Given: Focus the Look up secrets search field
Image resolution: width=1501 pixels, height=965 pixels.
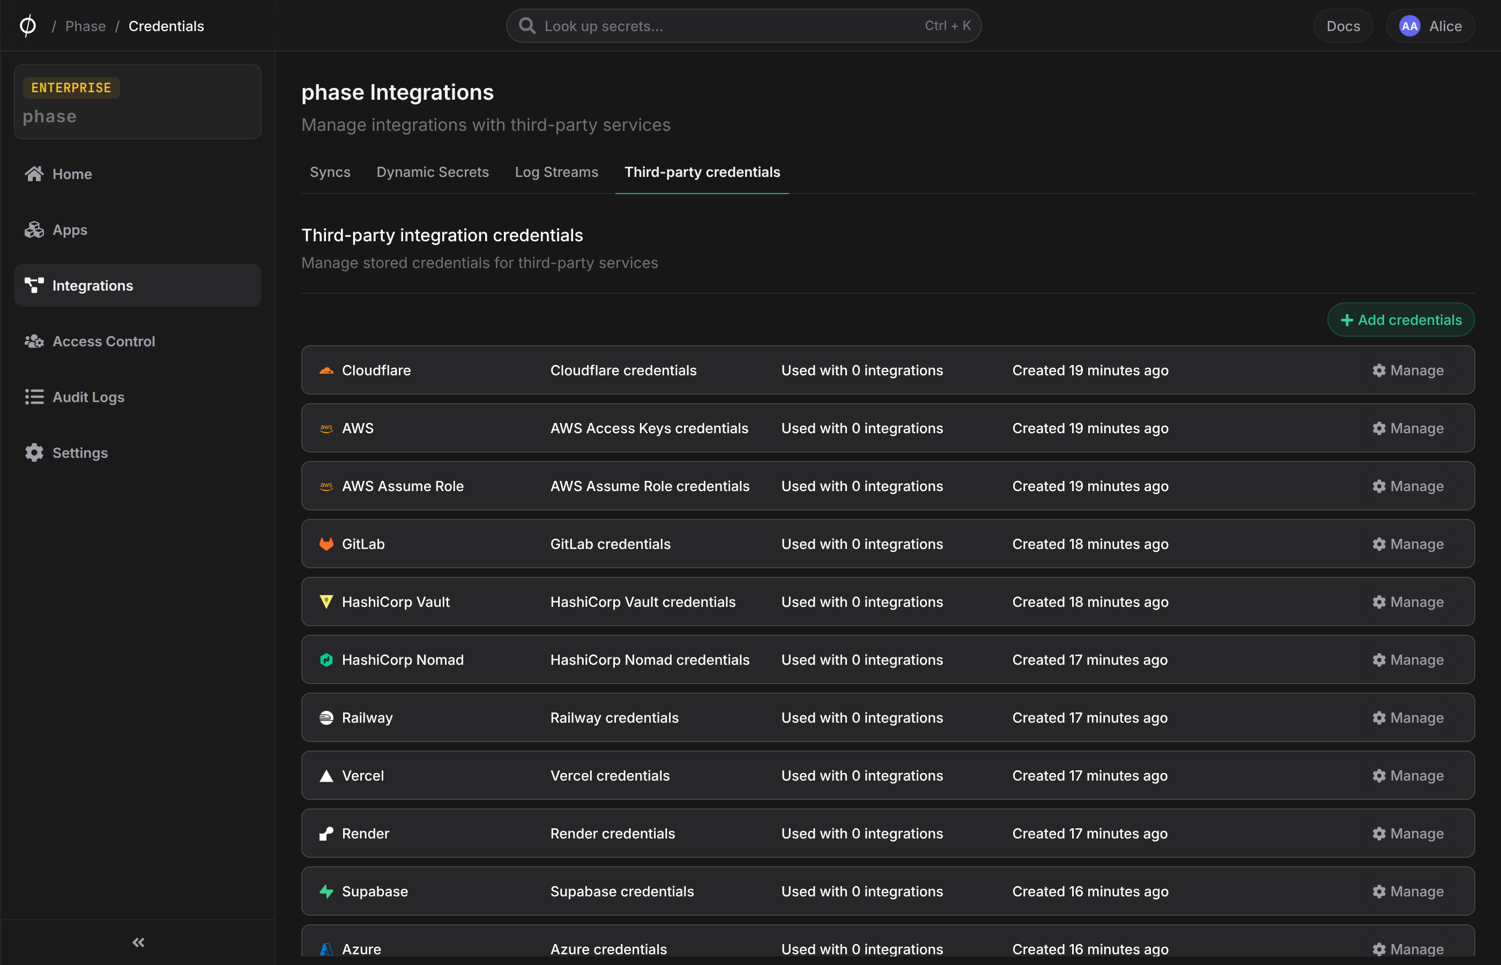Looking at the screenshot, I should (744, 26).
